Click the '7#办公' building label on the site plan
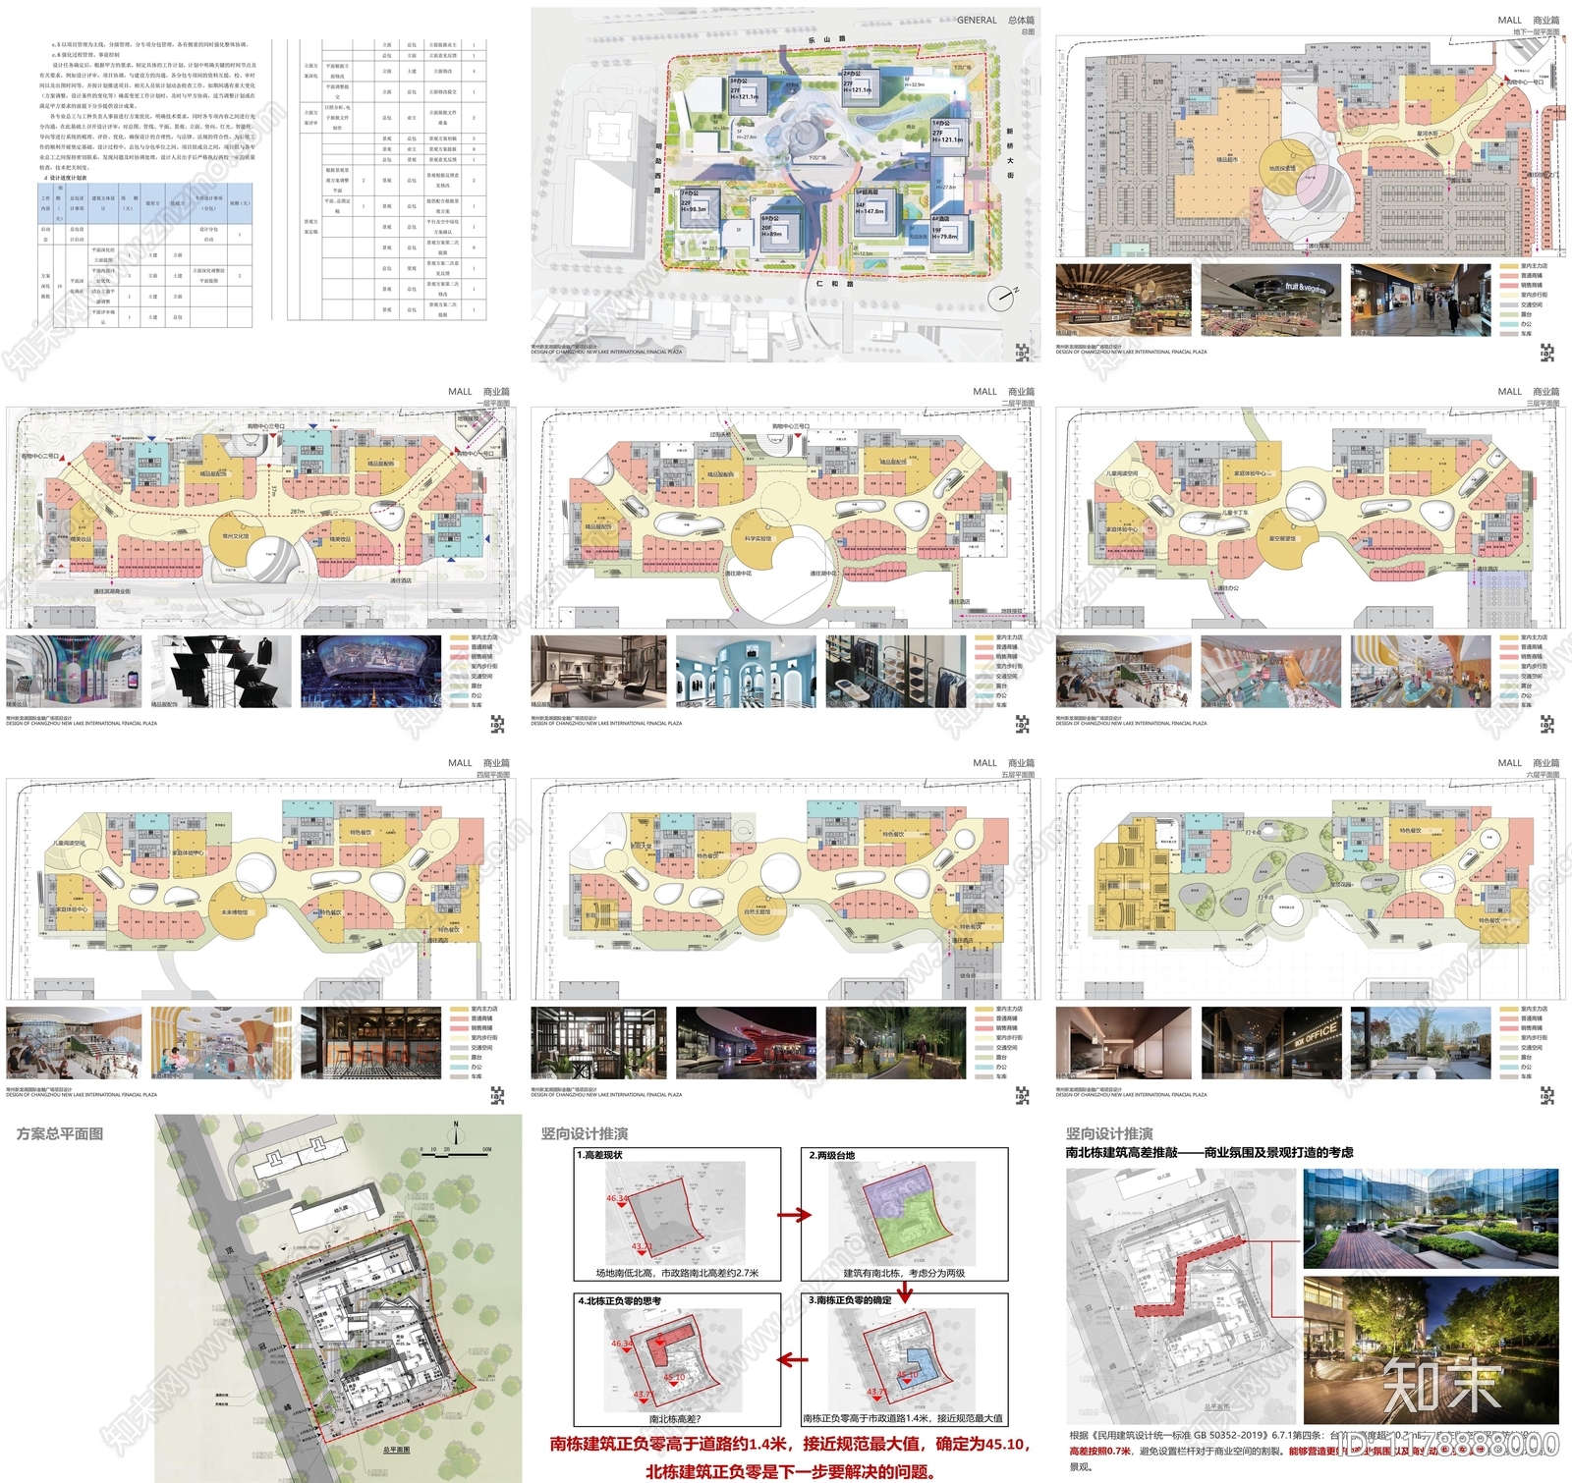Screen dimensions: 1572x1483 tap(691, 193)
